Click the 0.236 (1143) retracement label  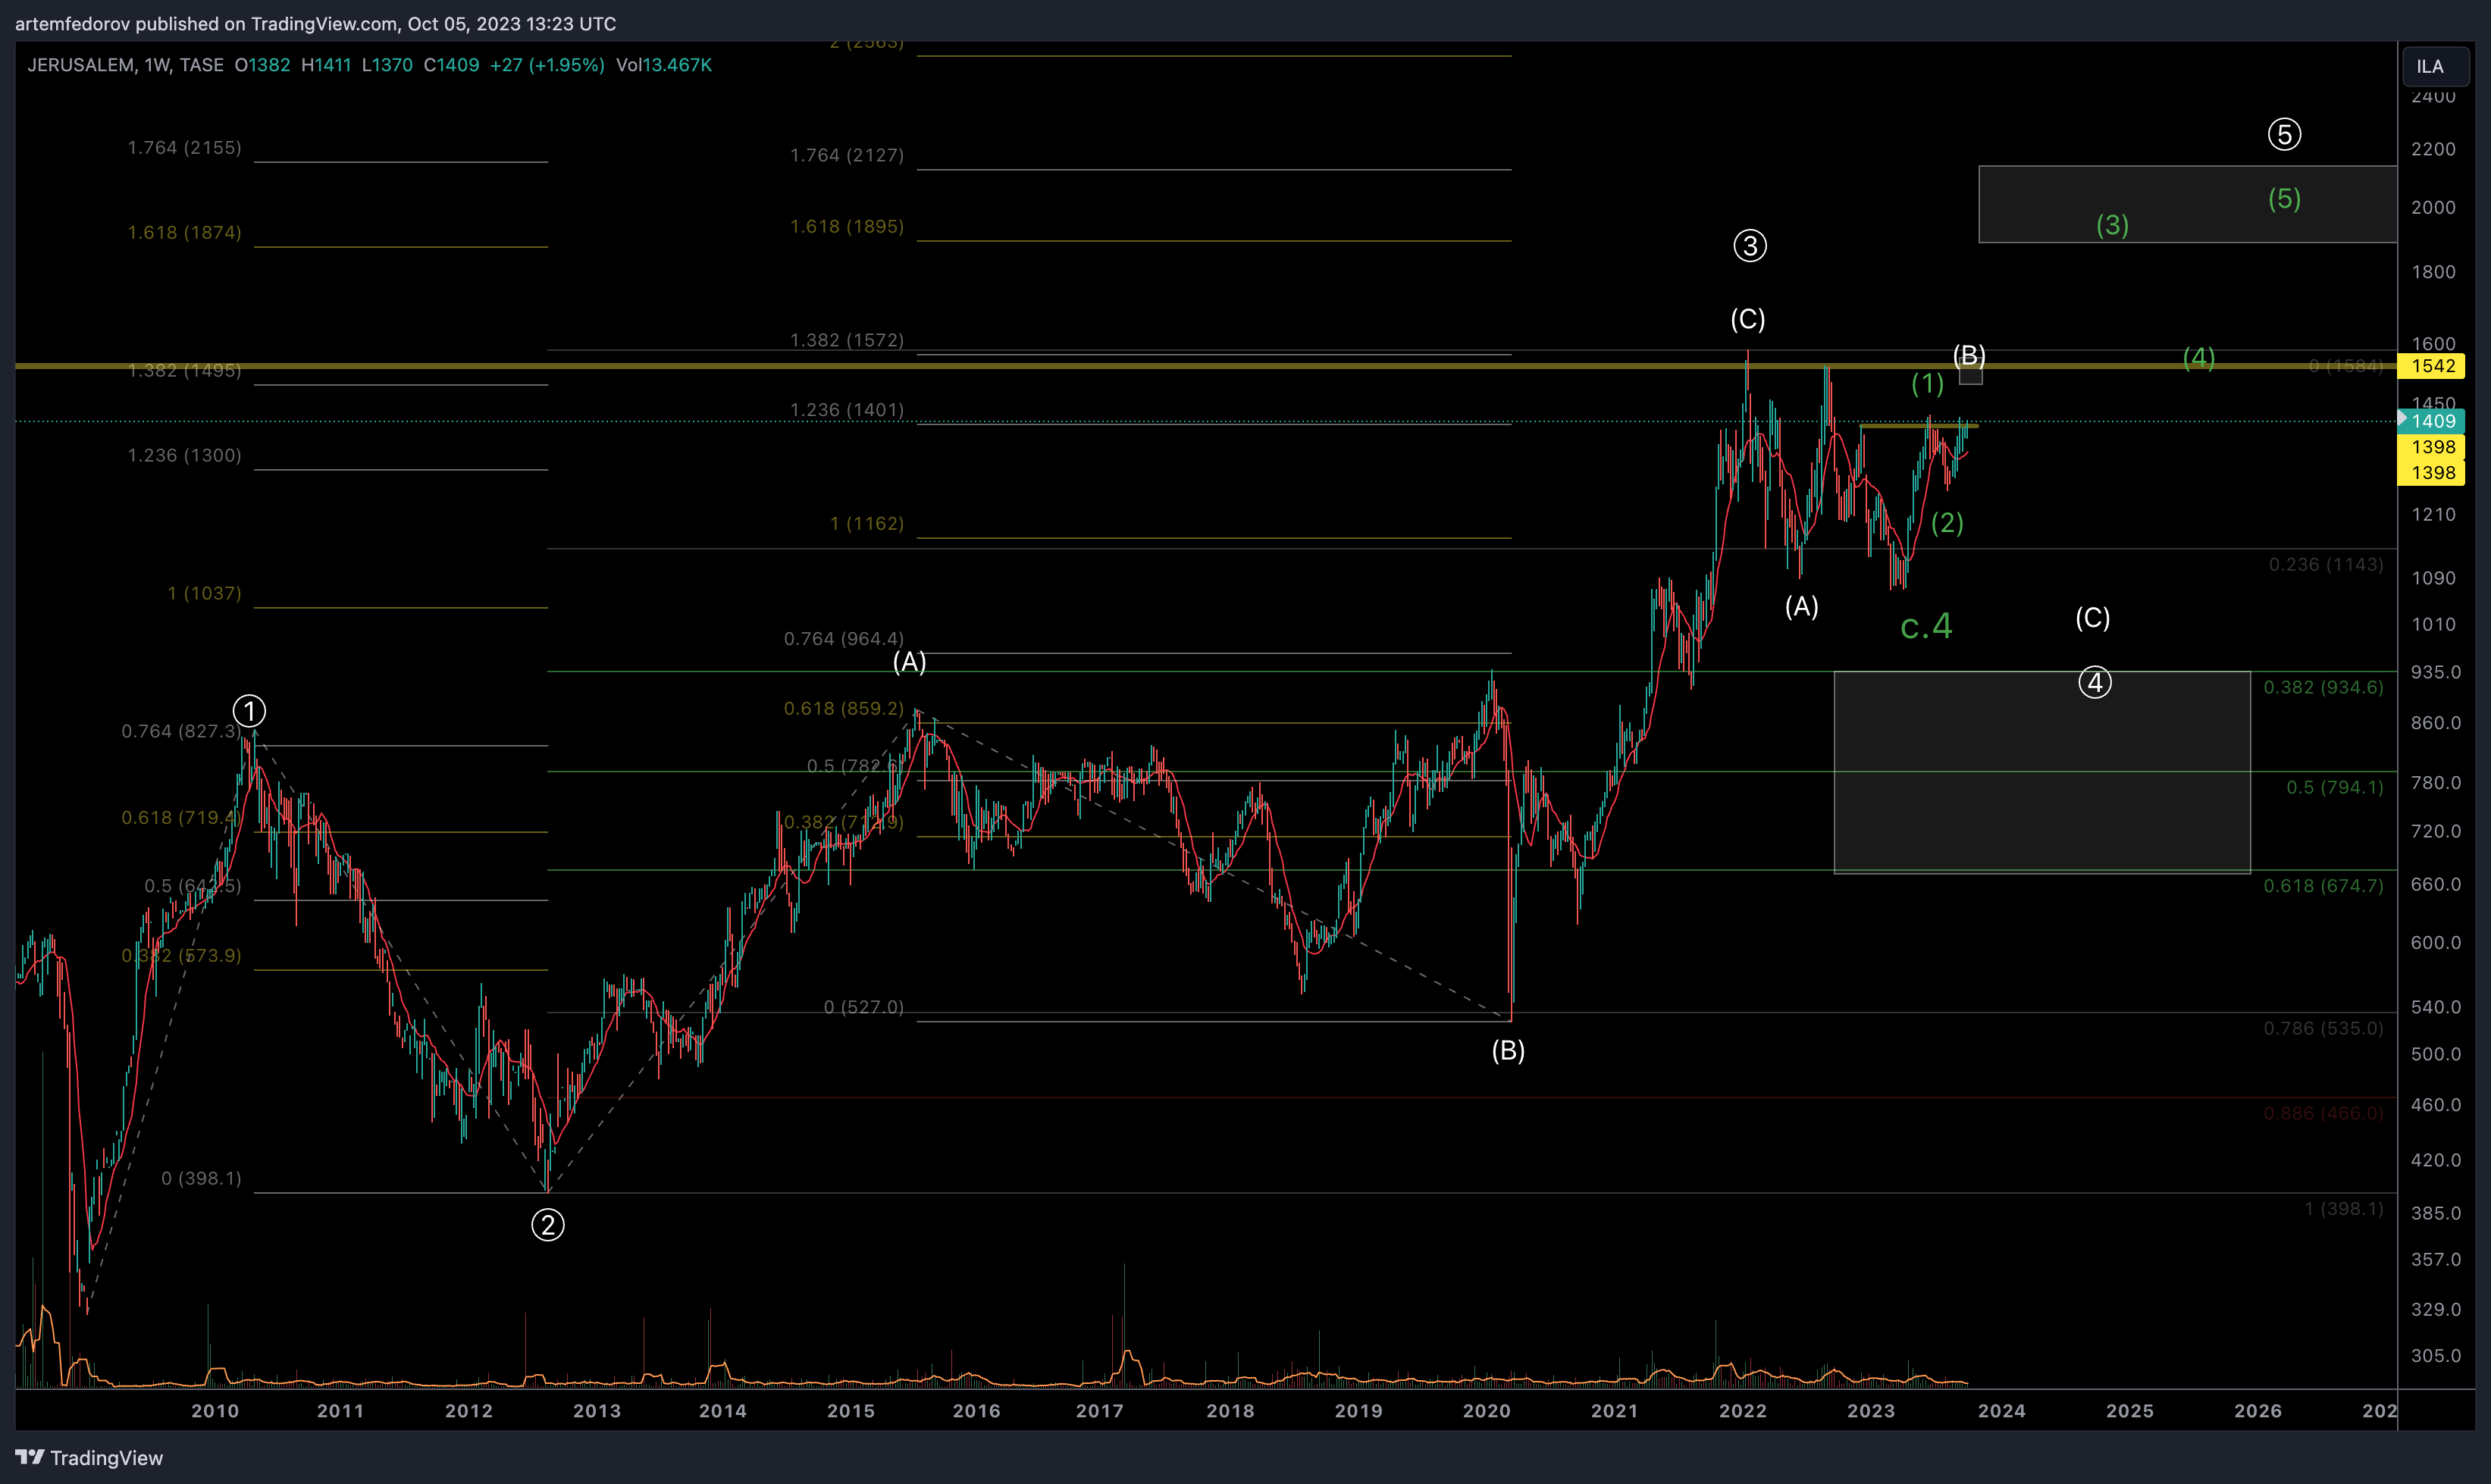coord(2326,564)
